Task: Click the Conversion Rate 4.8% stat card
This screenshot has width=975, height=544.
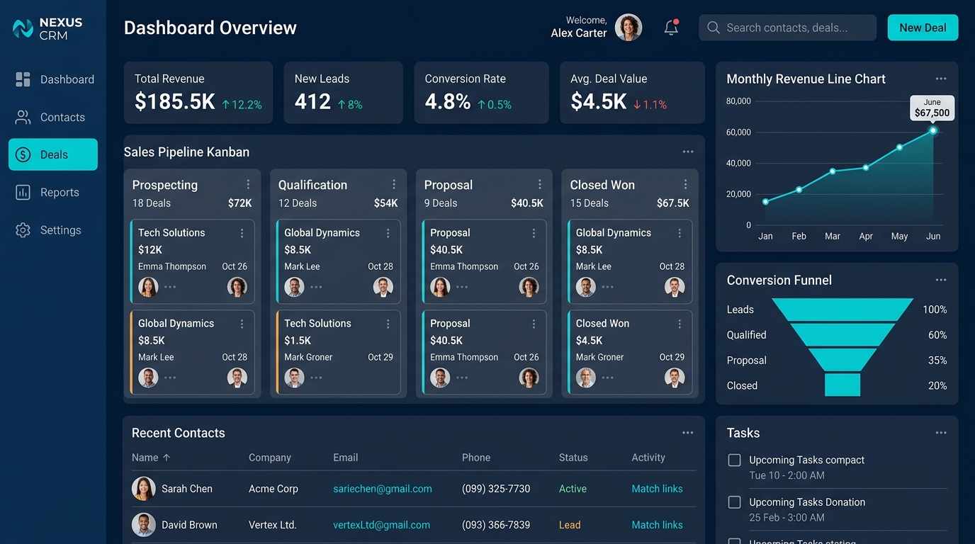Action: [482, 93]
